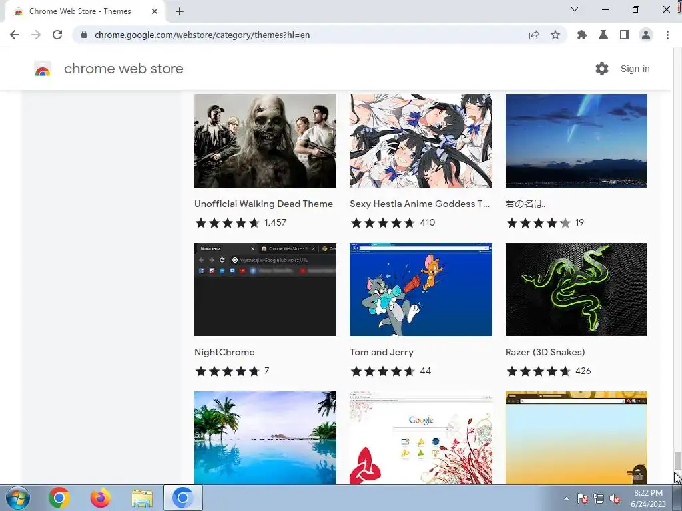Click the site lock icon in address bar

pyautogui.click(x=84, y=35)
